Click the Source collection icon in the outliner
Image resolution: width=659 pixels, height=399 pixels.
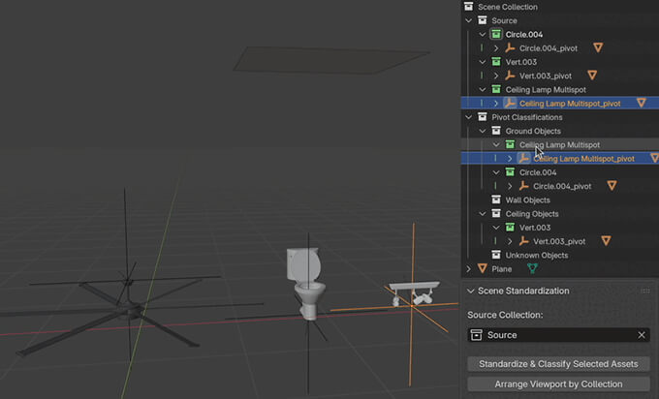point(483,20)
